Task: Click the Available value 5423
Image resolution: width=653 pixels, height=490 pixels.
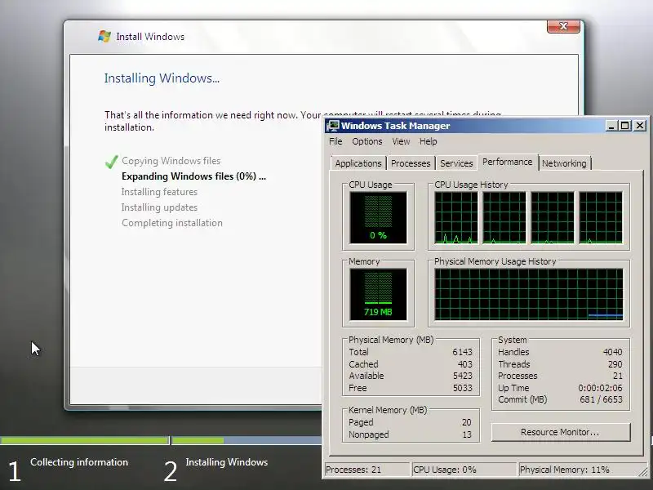Action: click(x=462, y=376)
